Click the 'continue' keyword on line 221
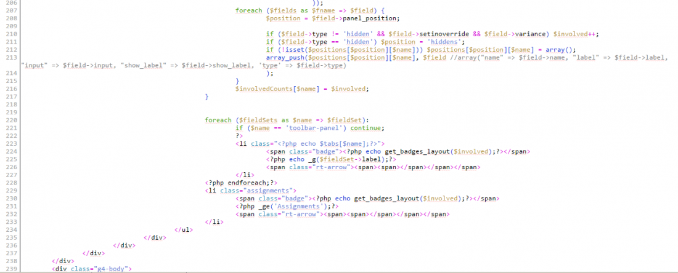Viewport: 678px width, 273px height. pyautogui.click(x=366, y=128)
